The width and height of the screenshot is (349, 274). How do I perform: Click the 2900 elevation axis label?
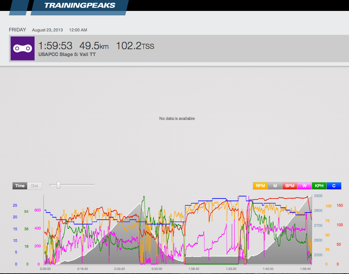pyautogui.click(x=318, y=196)
